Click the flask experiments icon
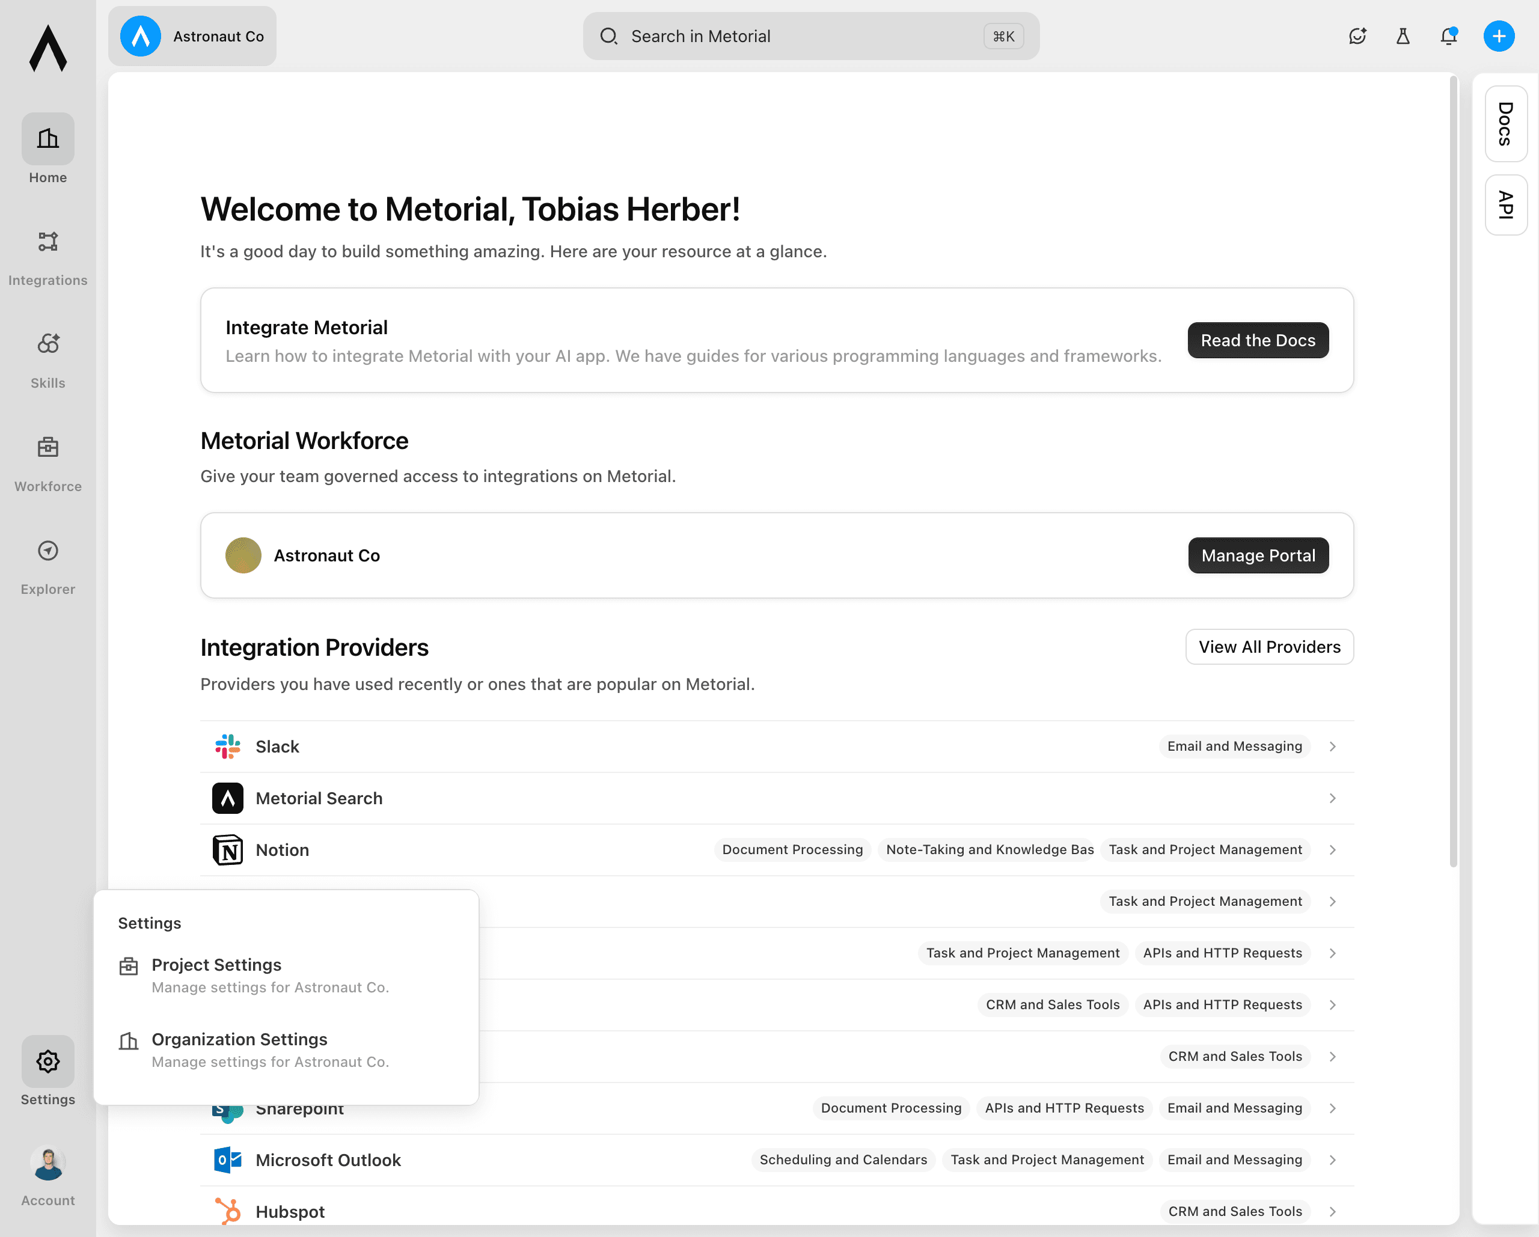 click(x=1403, y=35)
